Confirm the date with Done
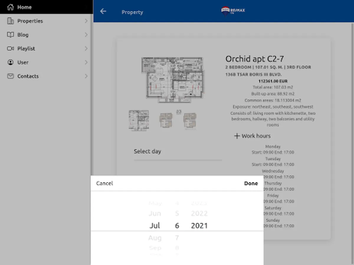This screenshot has width=354, height=265. pyautogui.click(x=251, y=183)
